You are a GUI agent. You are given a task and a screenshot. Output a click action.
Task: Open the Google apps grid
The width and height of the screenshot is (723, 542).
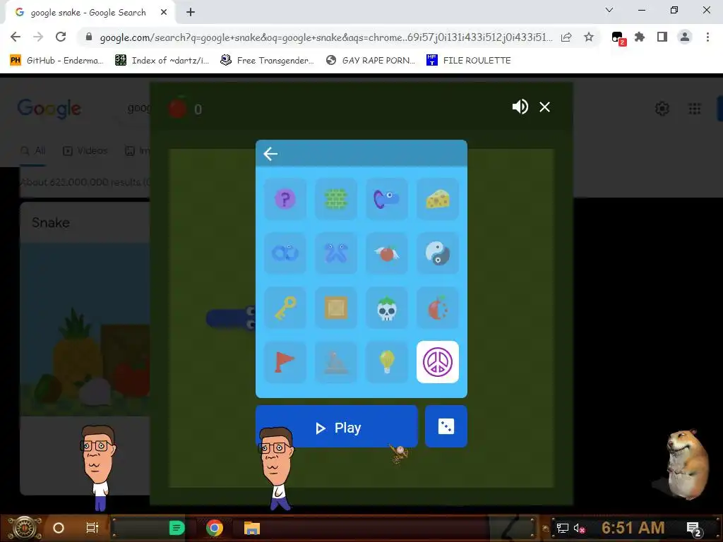point(695,109)
